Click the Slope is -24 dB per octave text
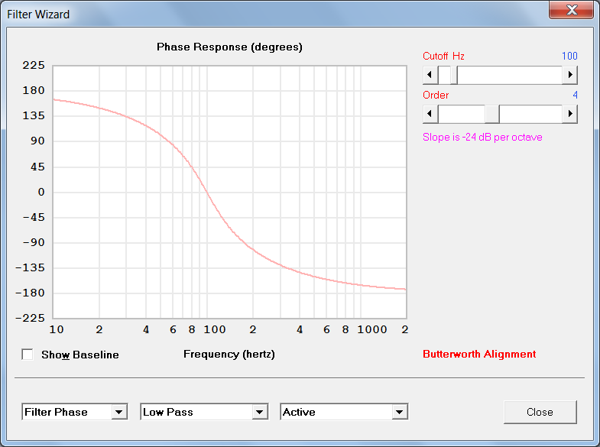600x447 pixels. coord(482,137)
